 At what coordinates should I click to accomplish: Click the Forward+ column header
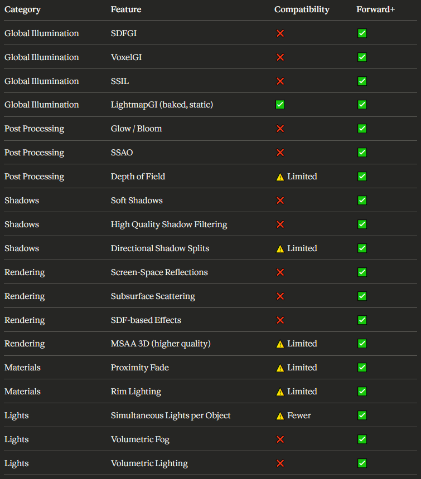pyautogui.click(x=375, y=9)
